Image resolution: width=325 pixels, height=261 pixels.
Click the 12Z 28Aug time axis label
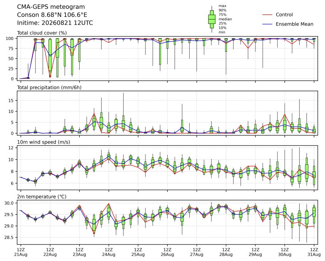pos(226,252)
